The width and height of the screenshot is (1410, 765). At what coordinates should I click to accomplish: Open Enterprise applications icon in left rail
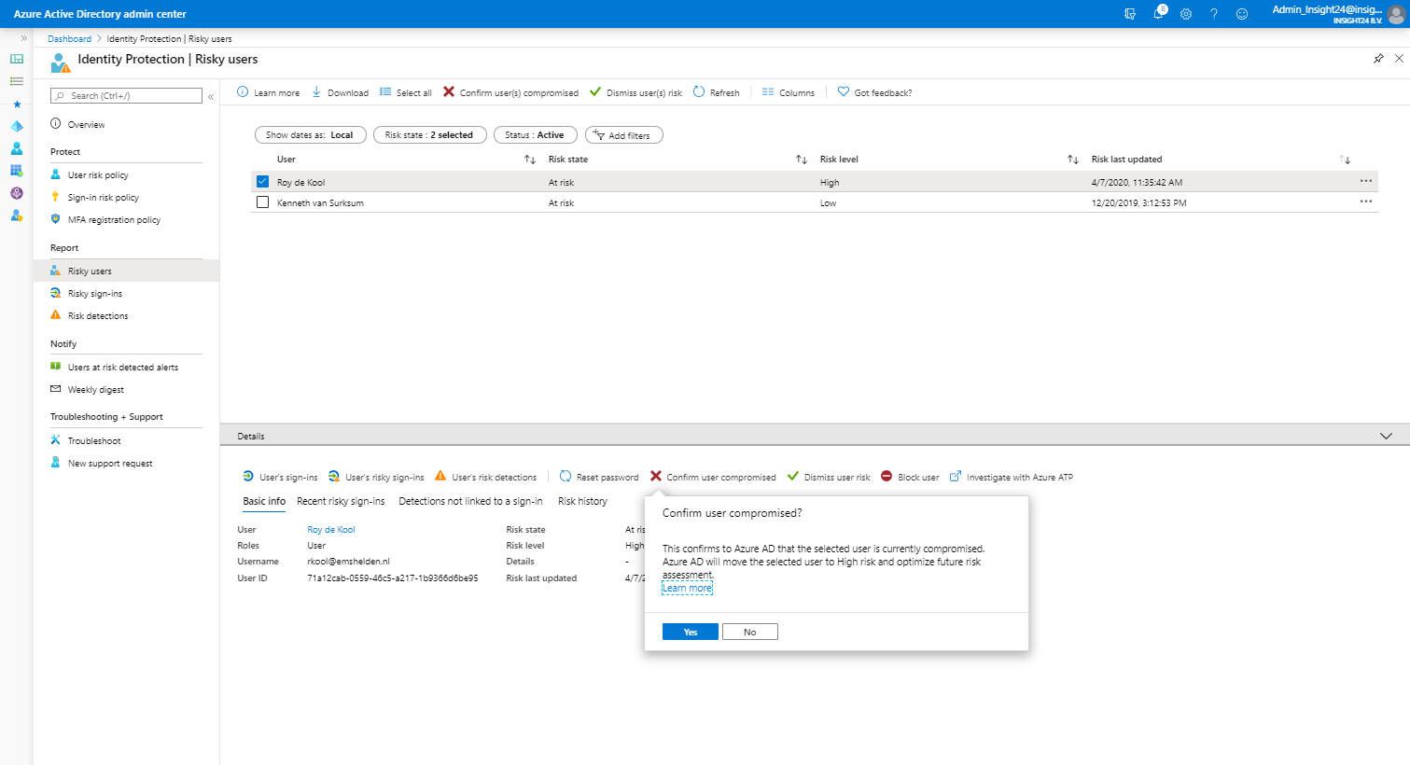(17, 171)
